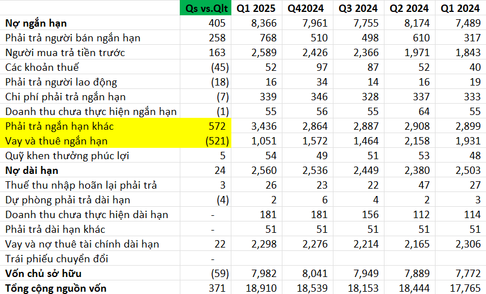Select 'Doanh thu chưa thực hiện dài hạn' label

tap(87, 215)
